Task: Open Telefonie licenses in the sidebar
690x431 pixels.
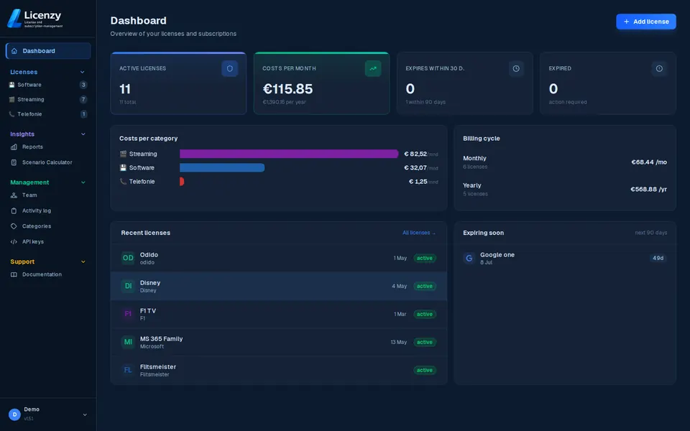Action: 48,114
